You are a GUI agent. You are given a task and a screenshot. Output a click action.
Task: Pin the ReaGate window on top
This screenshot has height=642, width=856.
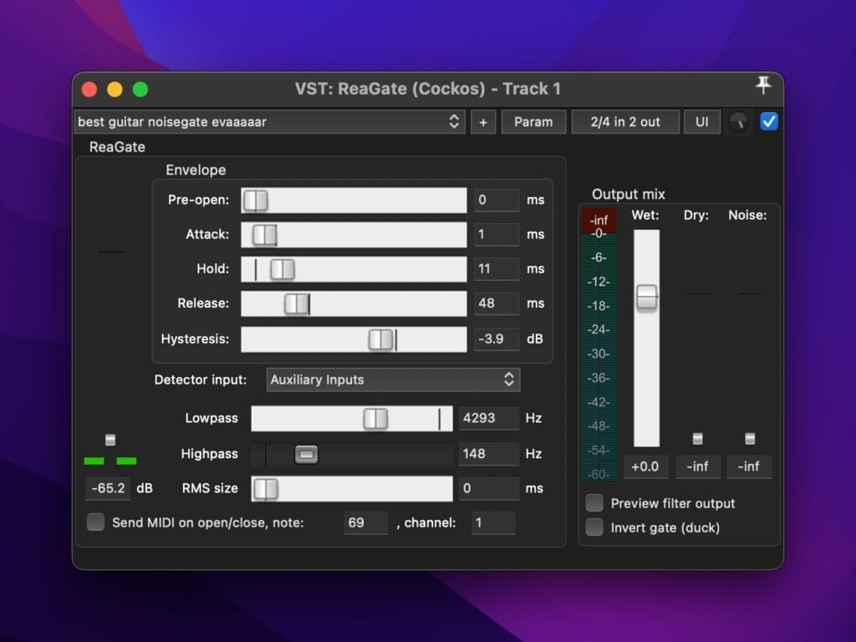[763, 85]
